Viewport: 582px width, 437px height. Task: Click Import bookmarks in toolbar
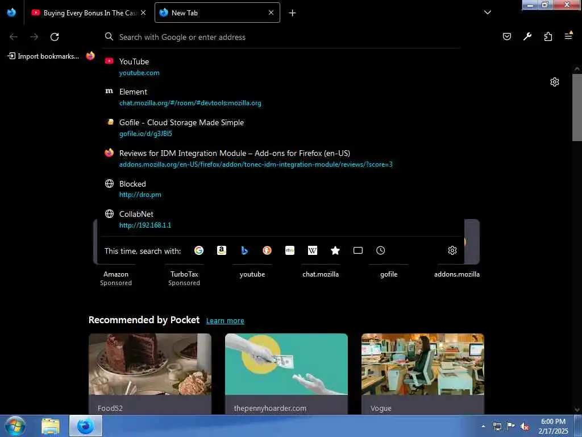(43, 56)
